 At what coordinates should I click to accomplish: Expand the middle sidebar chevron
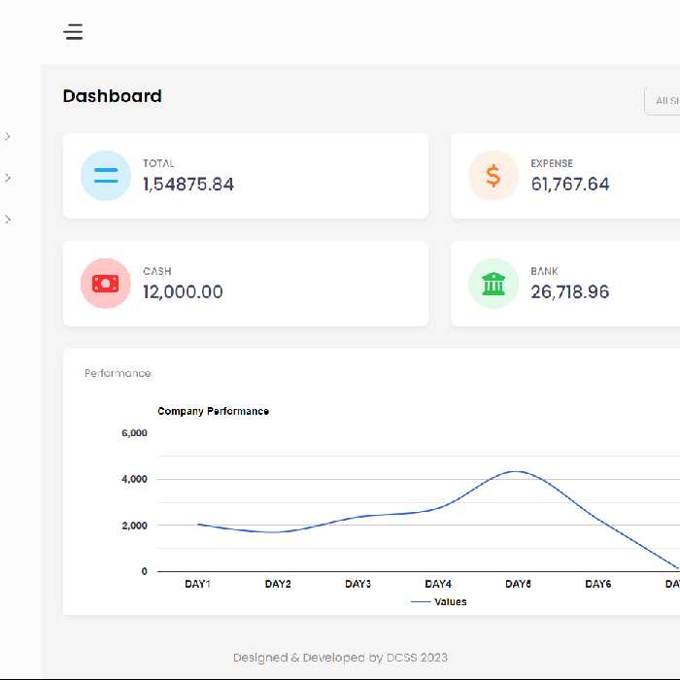8,178
